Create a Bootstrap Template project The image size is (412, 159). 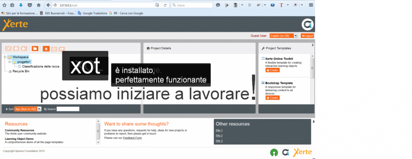point(272,98)
